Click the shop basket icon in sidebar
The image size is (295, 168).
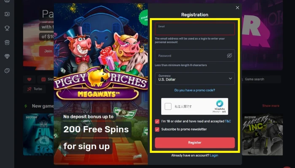(x=7, y=42)
